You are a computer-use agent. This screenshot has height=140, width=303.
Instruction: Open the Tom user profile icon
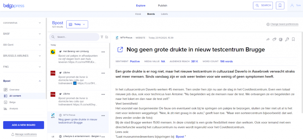tap(292, 6)
